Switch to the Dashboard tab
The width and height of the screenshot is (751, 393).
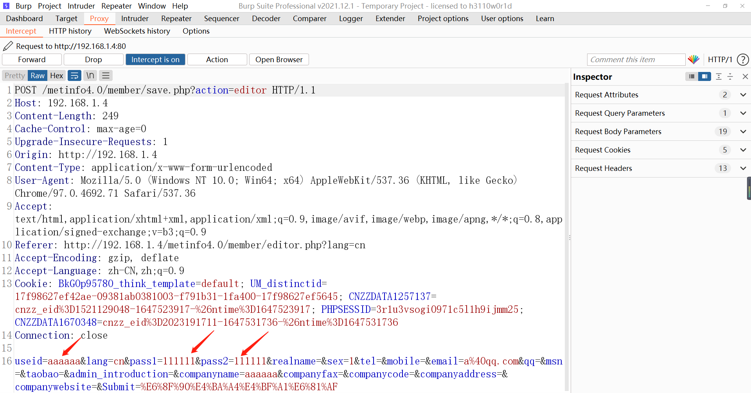point(24,18)
